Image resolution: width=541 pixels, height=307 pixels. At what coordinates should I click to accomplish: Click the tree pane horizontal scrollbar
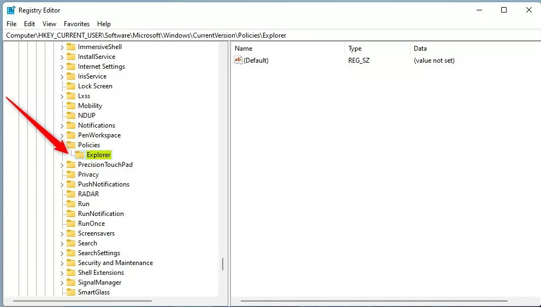[x=82, y=301]
